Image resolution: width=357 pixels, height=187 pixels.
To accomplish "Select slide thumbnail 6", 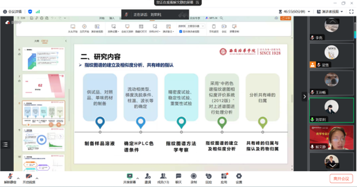I will click(43, 59).
